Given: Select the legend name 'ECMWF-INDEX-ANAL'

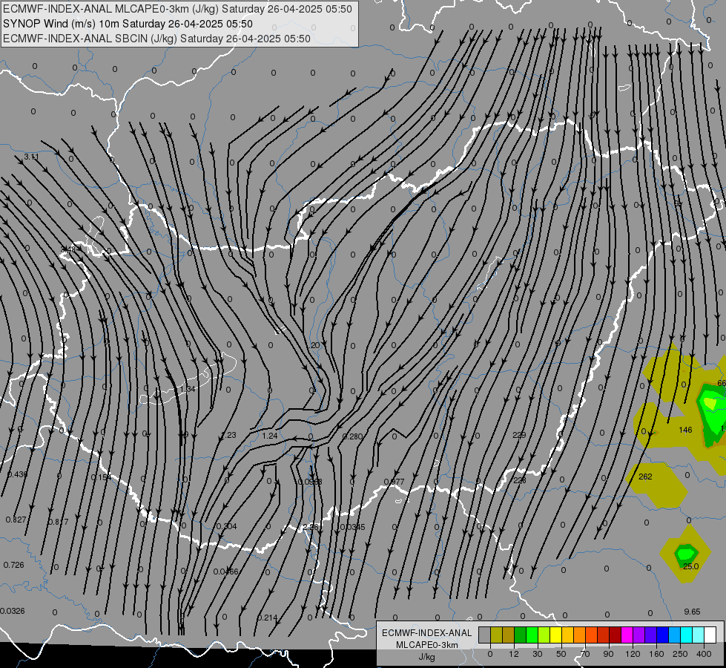Looking at the screenshot, I should [x=427, y=633].
